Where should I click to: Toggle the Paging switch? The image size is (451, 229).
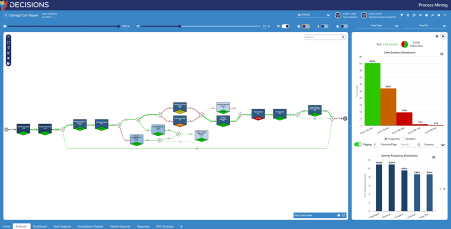pos(358,144)
